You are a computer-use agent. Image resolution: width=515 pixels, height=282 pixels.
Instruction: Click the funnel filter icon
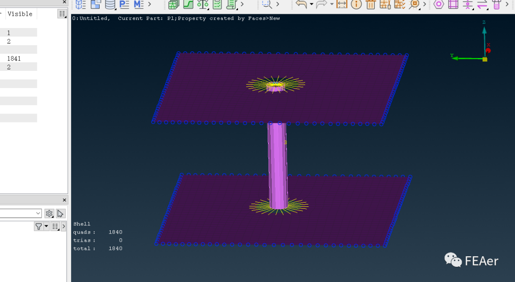(39, 226)
